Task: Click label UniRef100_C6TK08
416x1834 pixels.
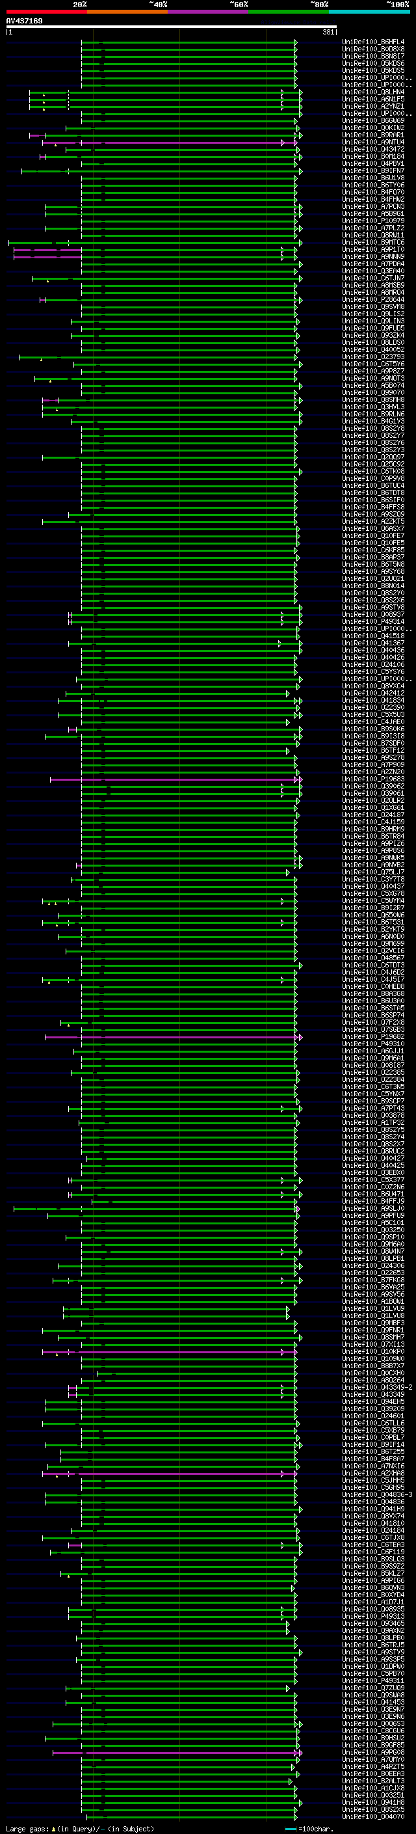Action: 373,471
